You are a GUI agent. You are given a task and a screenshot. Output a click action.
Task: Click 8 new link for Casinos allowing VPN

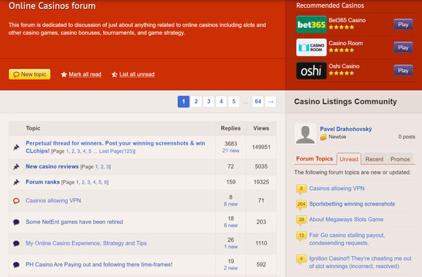coord(230,204)
